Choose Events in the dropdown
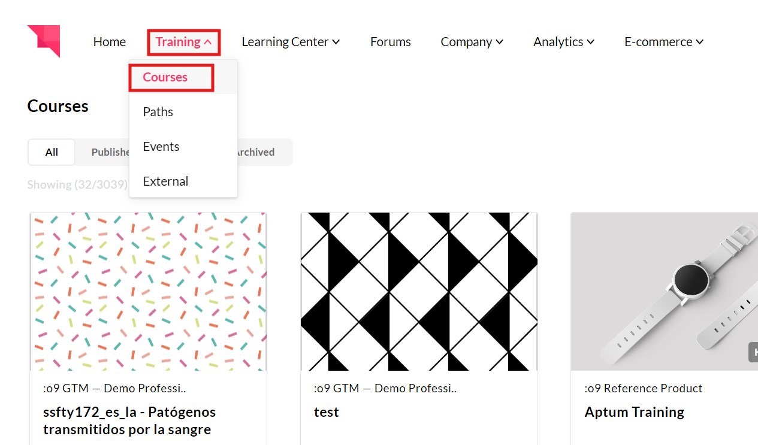Screen dimensions: 758x445 (161, 147)
